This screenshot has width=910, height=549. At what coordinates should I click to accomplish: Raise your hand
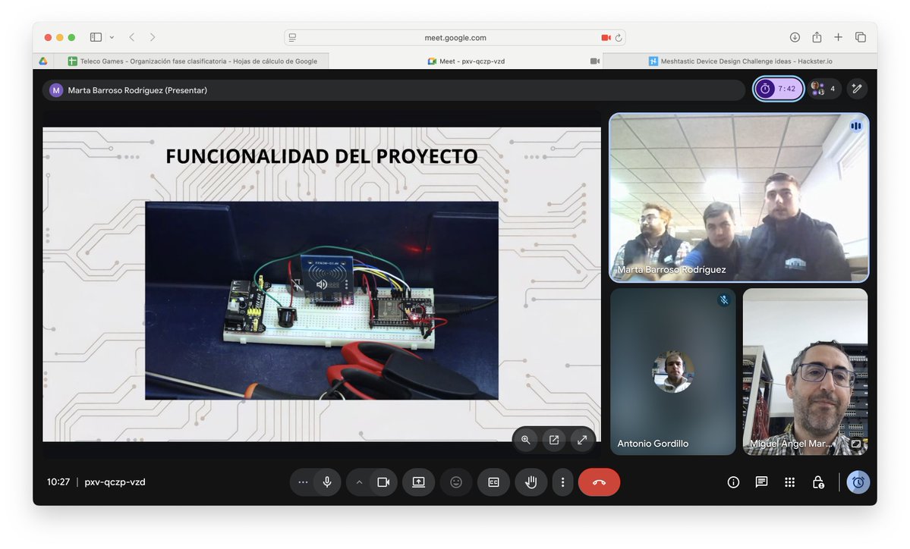531,482
